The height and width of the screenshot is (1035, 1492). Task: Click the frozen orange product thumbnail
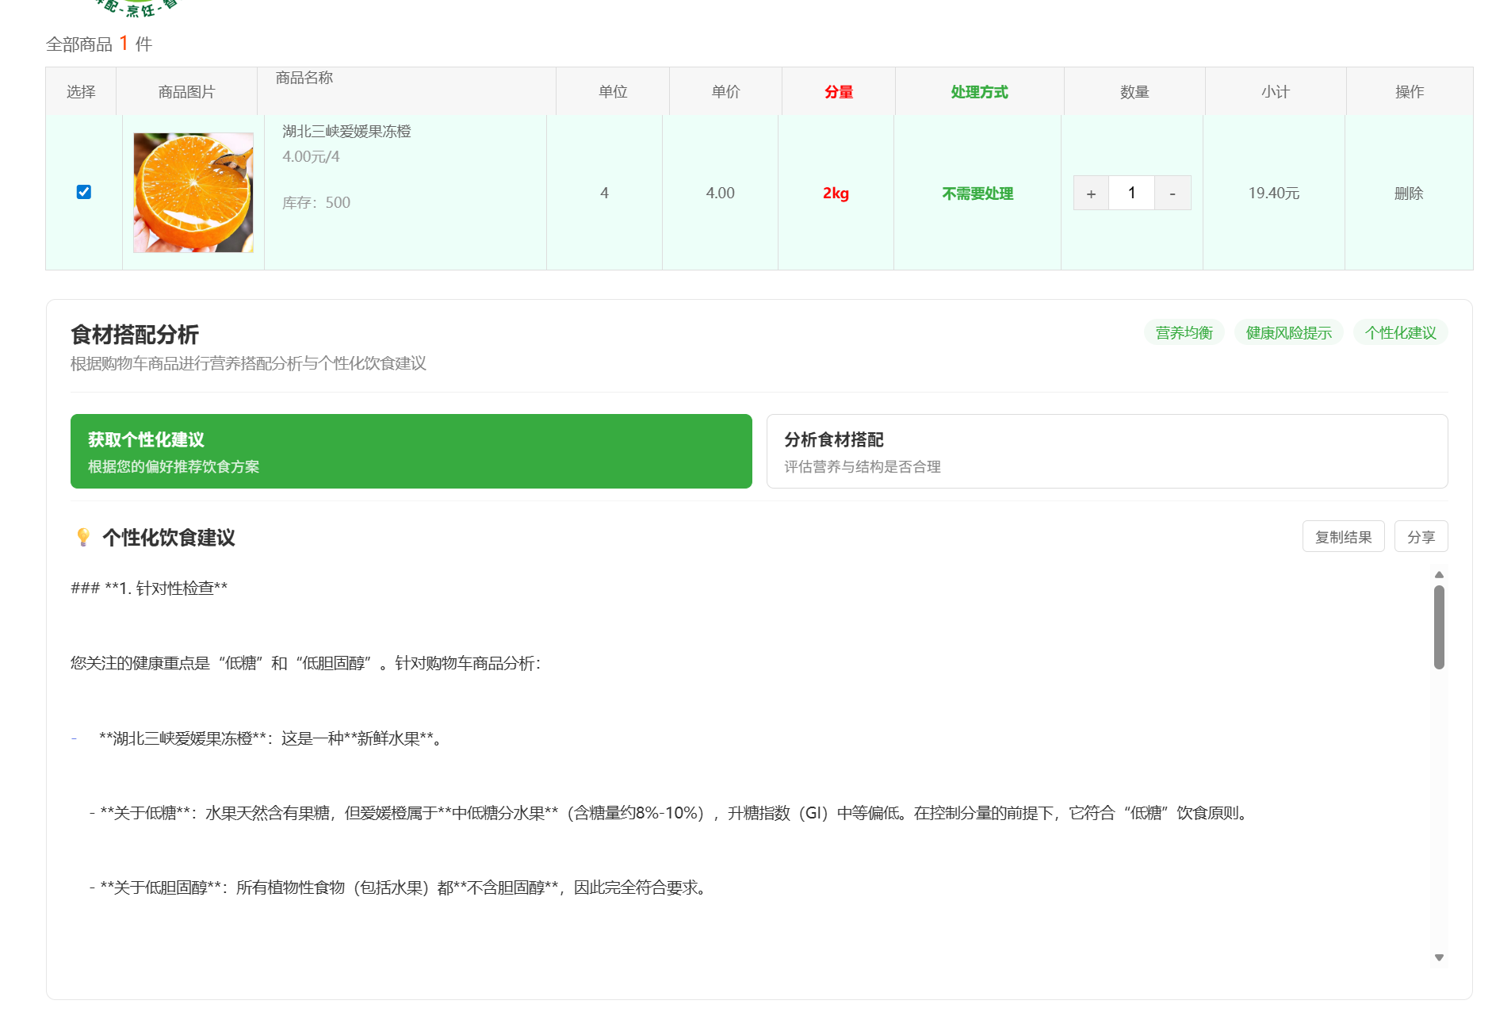click(192, 192)
